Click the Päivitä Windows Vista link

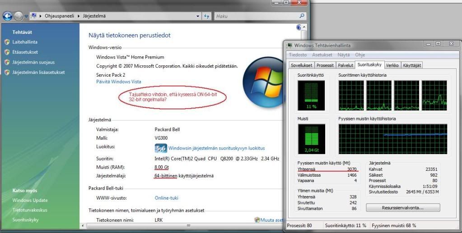coord(118,82)
